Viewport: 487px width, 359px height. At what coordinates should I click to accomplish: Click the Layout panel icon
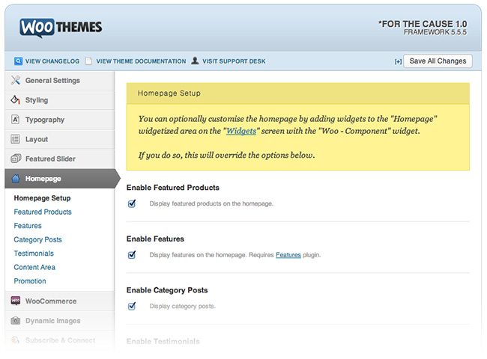click(x=15, y=139)
